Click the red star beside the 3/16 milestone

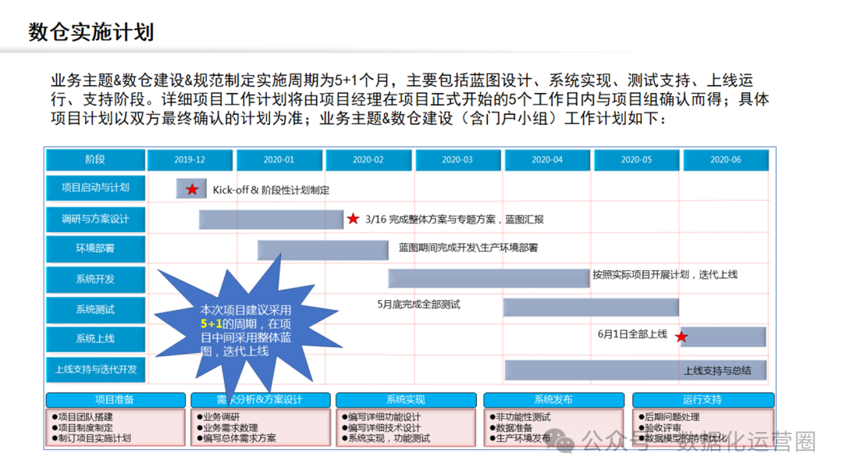pos(353,219)
